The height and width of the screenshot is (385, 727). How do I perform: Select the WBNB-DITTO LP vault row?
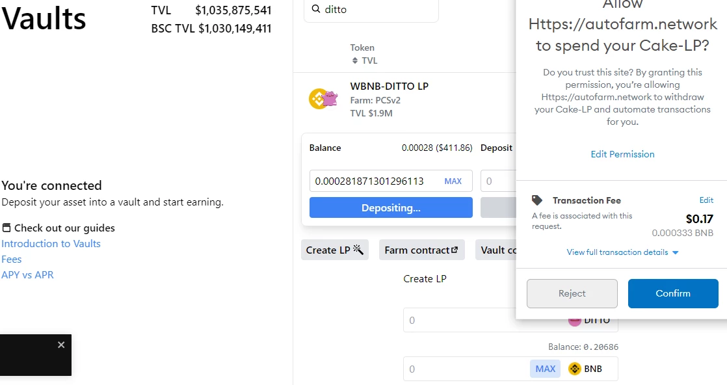404,100
